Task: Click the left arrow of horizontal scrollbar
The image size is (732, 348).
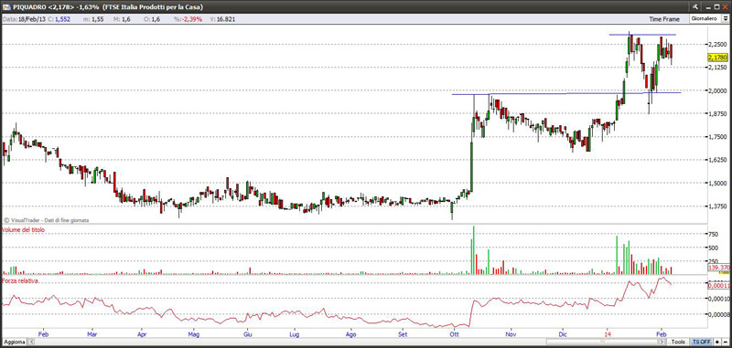Action: coord(32,342)
